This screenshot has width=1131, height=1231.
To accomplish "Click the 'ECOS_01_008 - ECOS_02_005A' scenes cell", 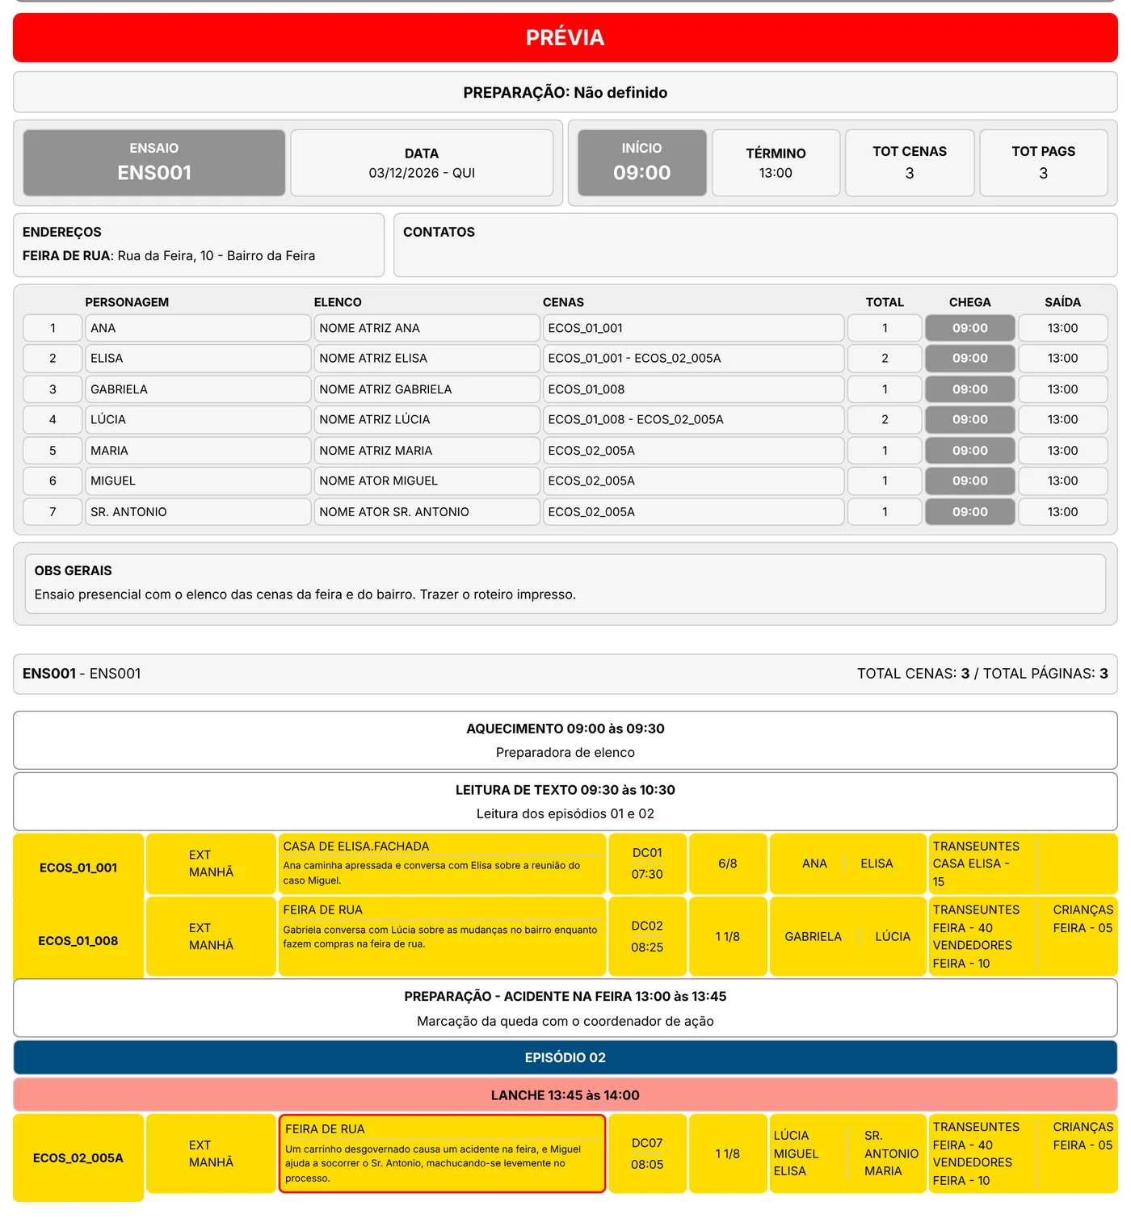I will [693, 419].
